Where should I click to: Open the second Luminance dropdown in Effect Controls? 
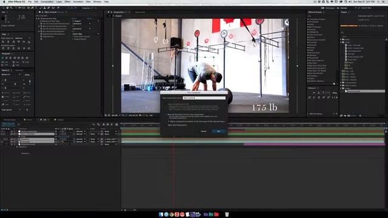click(x=82, y=28)
